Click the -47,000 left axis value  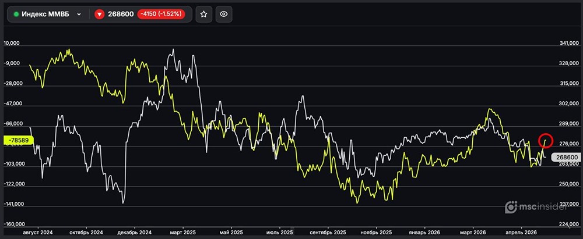point(12,104)
